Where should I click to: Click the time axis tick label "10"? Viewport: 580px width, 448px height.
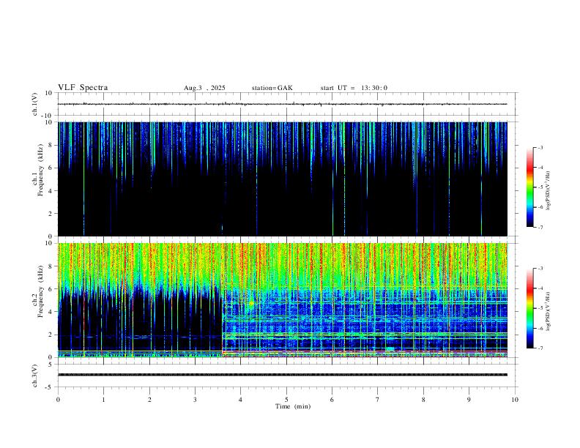(515, 400)
